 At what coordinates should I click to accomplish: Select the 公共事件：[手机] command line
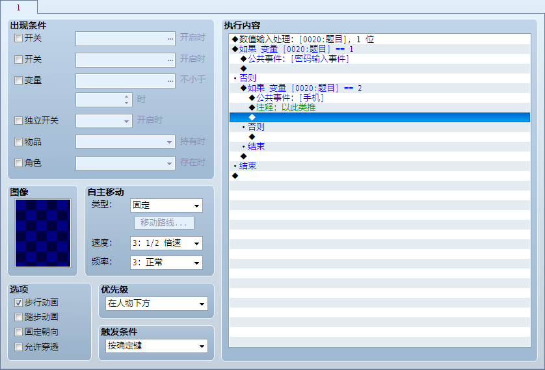380,98
